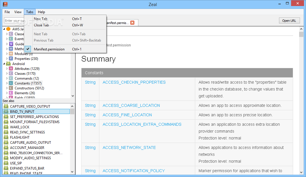This screenshot has height=177, width=306.
Task: Open ACCESS_FINE_LOCATION constant link
Action: pos(127,115)
